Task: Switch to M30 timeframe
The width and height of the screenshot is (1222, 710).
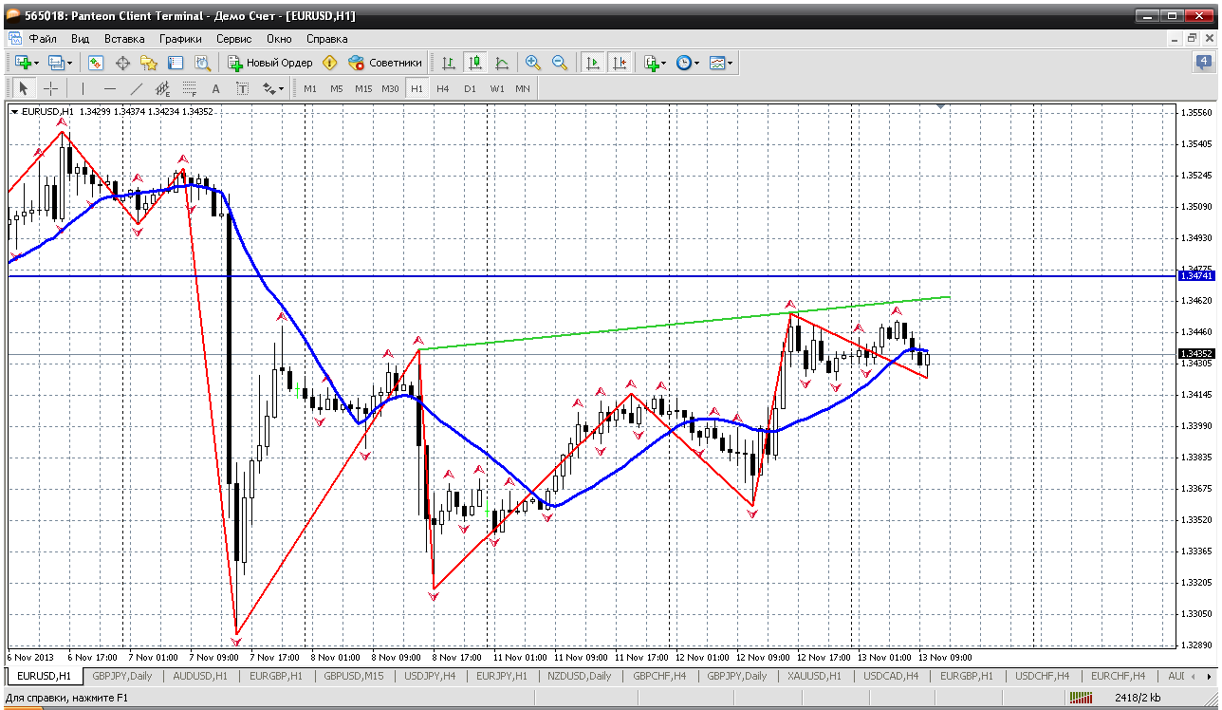Action: point(390,88)
